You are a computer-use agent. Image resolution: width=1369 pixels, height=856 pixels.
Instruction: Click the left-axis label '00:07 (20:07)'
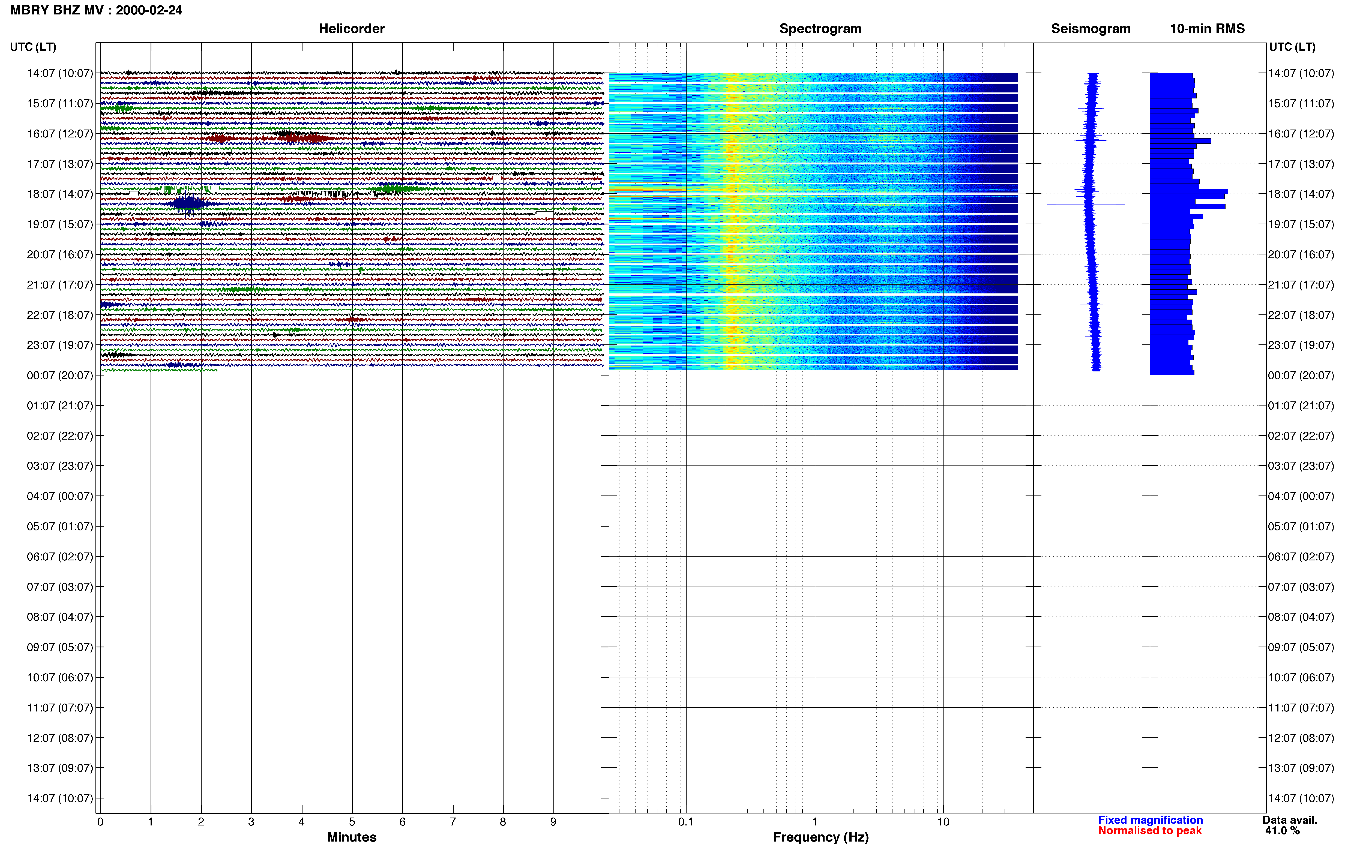(60, 375)
